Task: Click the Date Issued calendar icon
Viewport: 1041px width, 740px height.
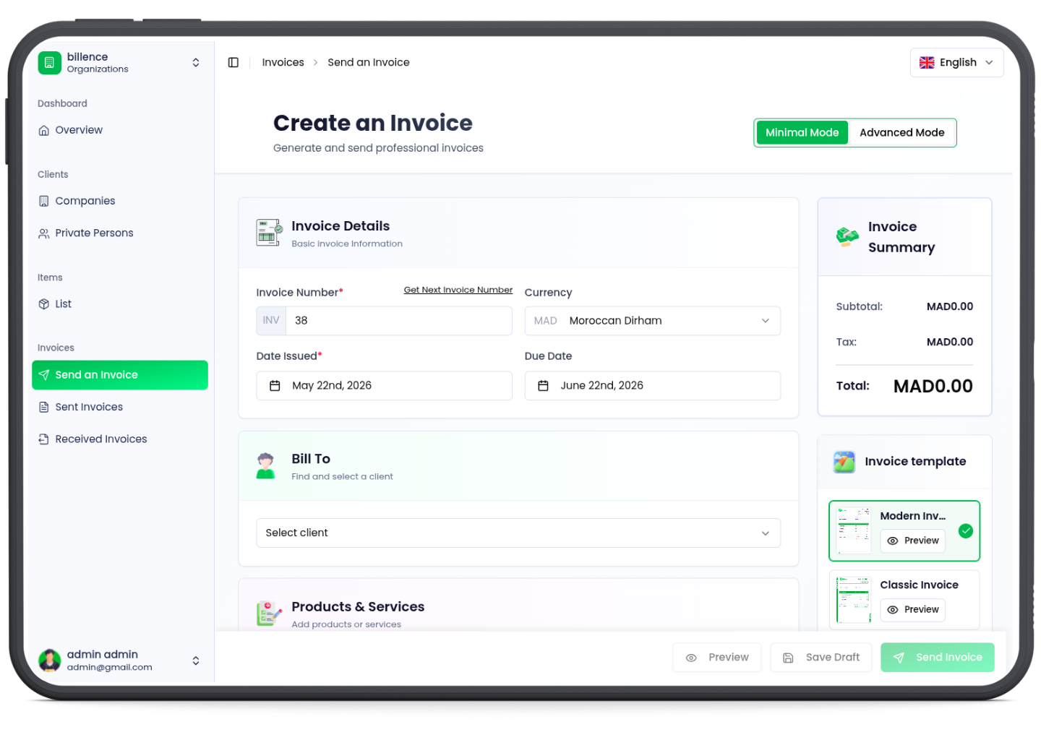Action: tap(275, 386)
